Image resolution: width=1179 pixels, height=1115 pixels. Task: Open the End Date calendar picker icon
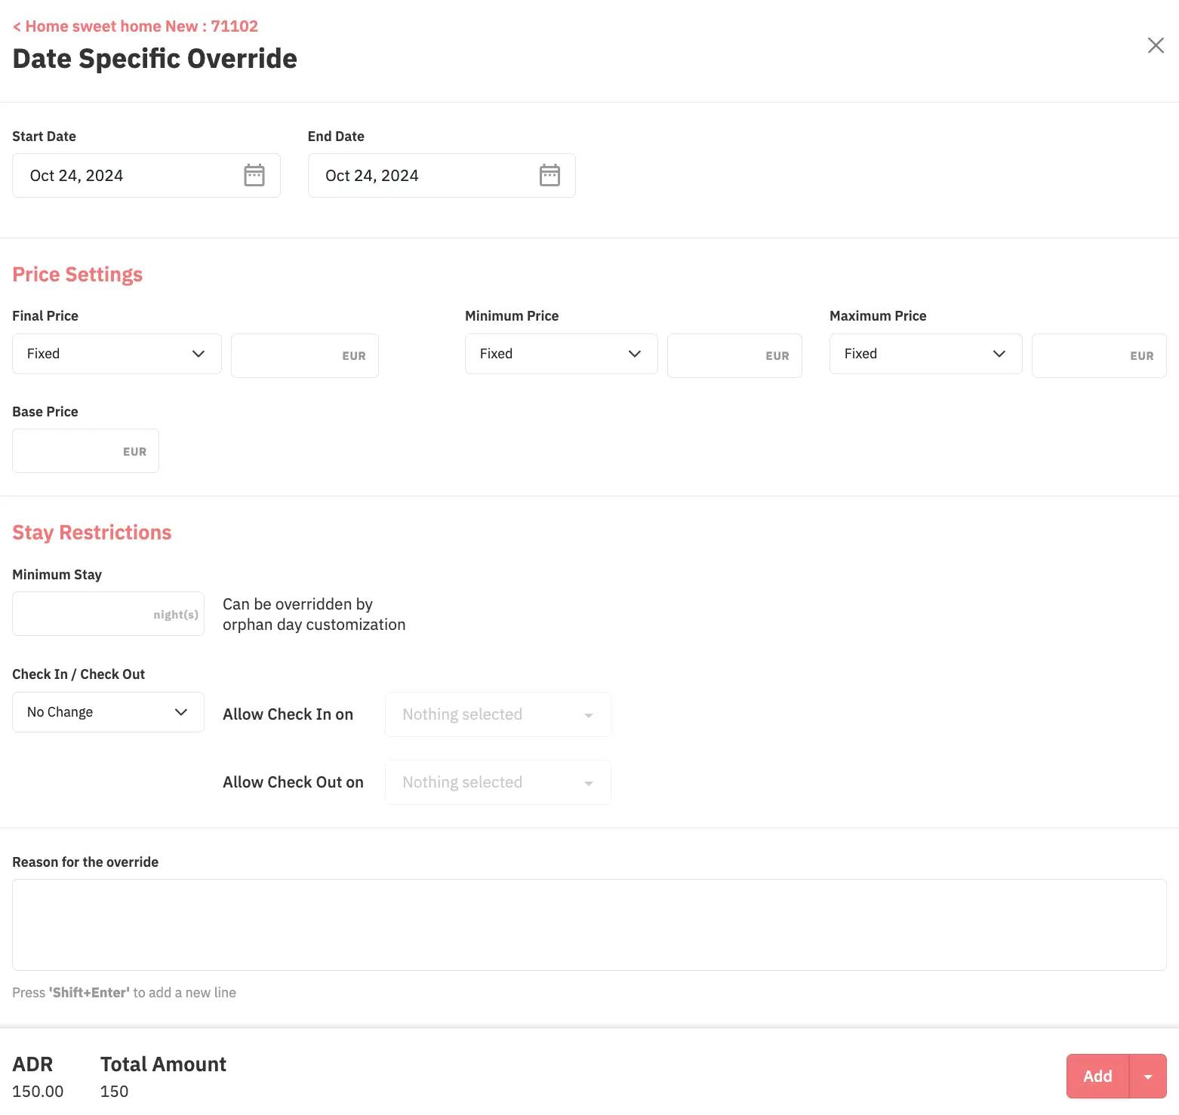click(549, 175)
